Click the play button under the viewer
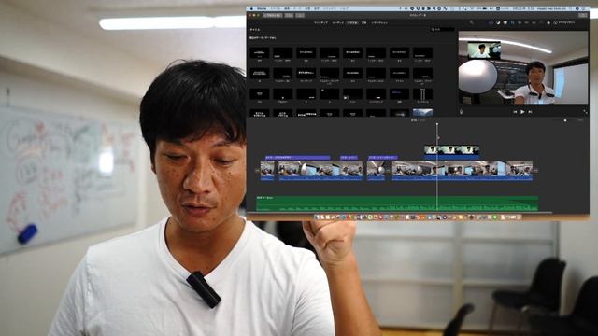Screen dimensions: 598x336 pos(522,112)
